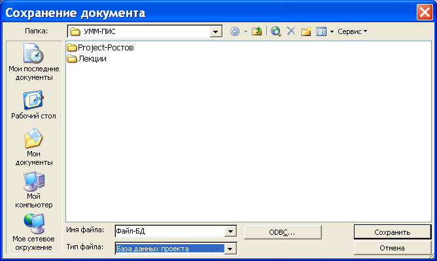Click the Back navigation arrow icon
437x261 pixels.
coord(235,31)
